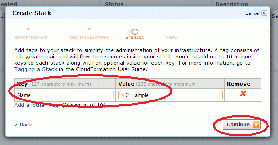Select the SELECT TEMPLATE step label
The height and width of the screenshot is (145, 278).
tap(31, 38)
